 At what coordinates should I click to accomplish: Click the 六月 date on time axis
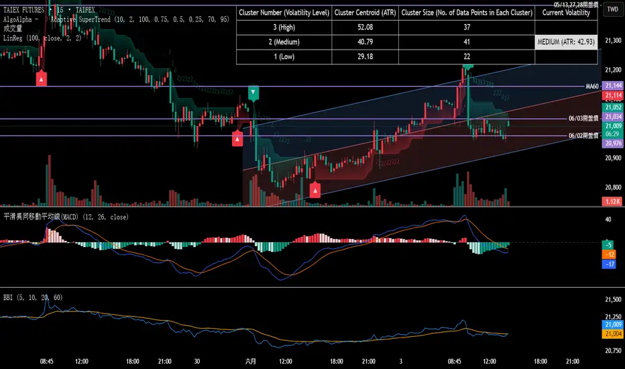250,361
